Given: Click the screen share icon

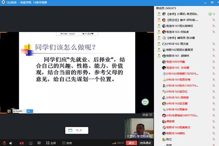Looking at the screenshot, I should click(x=31, y=143).
